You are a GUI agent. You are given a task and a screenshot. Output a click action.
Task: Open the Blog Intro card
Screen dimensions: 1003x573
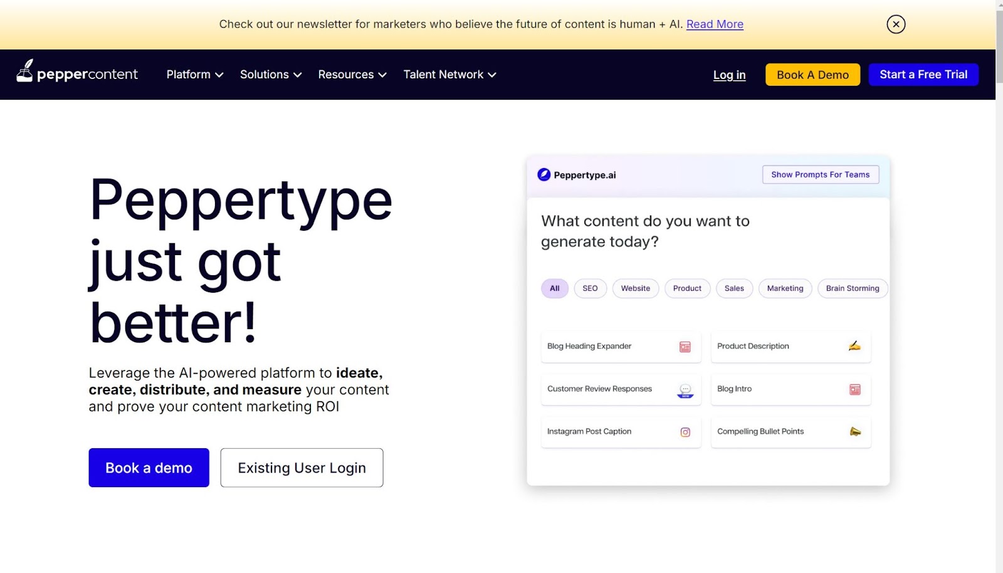790,389
